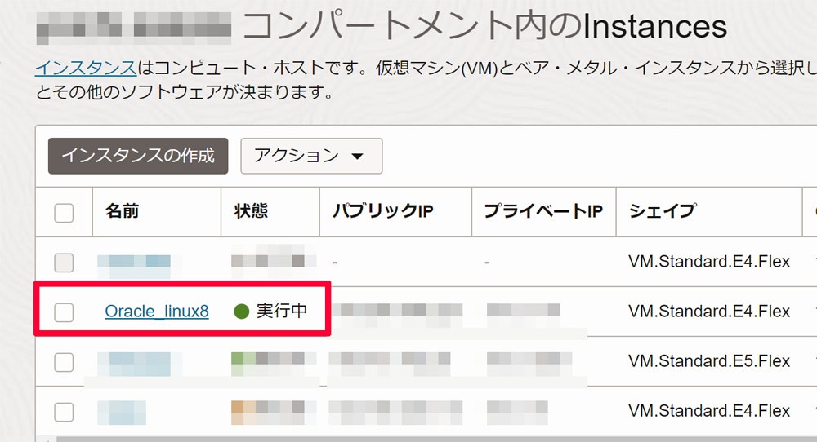Sort by 名前 column header
This screenshot has height=442, width=817.
pyautogui.click(x=122, y=210)
